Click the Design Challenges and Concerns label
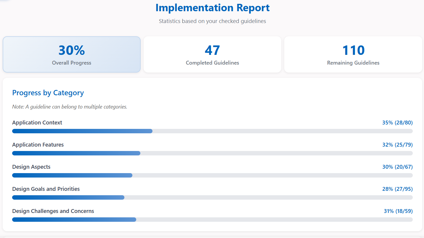This screenshot has height=238, width=424. (x=53, y=211)
